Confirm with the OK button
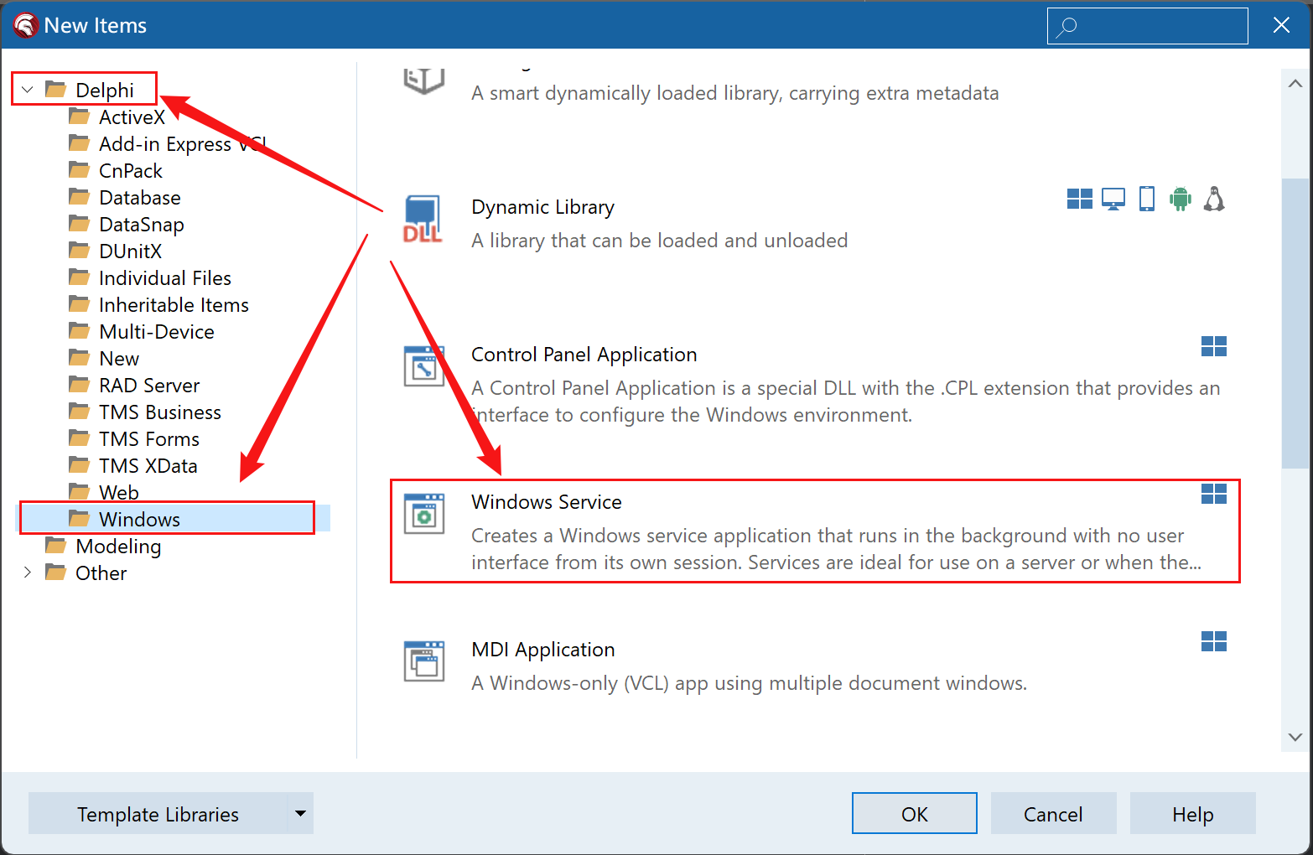Image resolution: width=1313 pixels, height=855 pixels. (x=914, y=813)
